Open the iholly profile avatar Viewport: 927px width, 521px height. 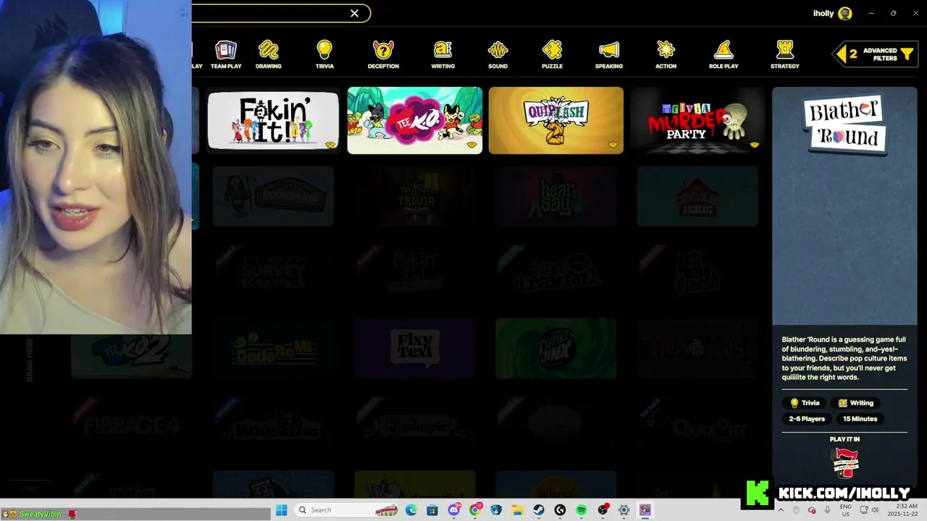tap(844, 13)
